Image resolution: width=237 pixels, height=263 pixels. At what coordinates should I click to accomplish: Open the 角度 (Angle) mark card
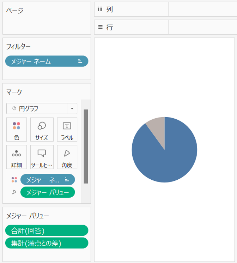67,157
